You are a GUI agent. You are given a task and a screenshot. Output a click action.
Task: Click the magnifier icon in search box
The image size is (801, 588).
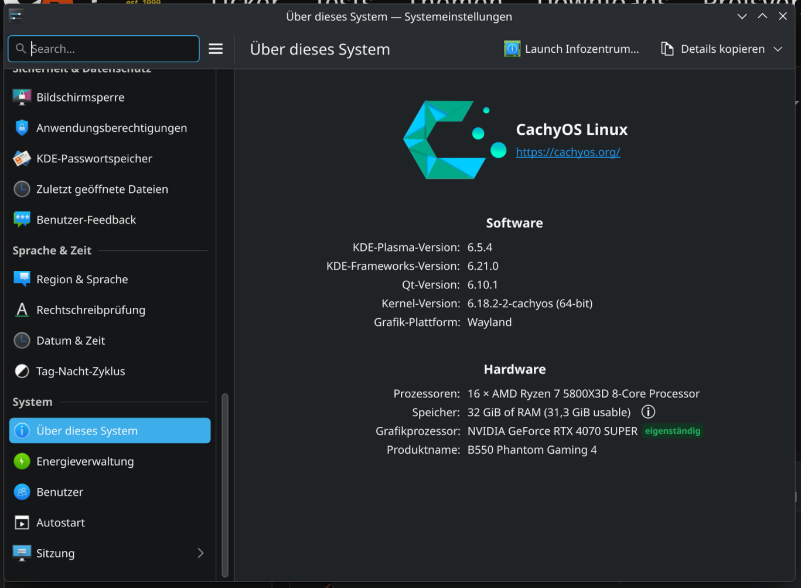(x=21, y=49)
